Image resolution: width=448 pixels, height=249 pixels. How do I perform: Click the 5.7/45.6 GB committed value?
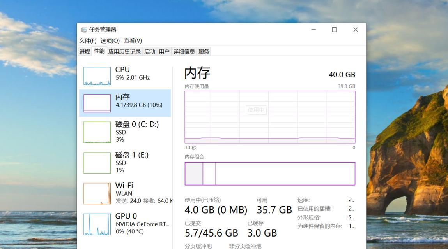point(211,233)
